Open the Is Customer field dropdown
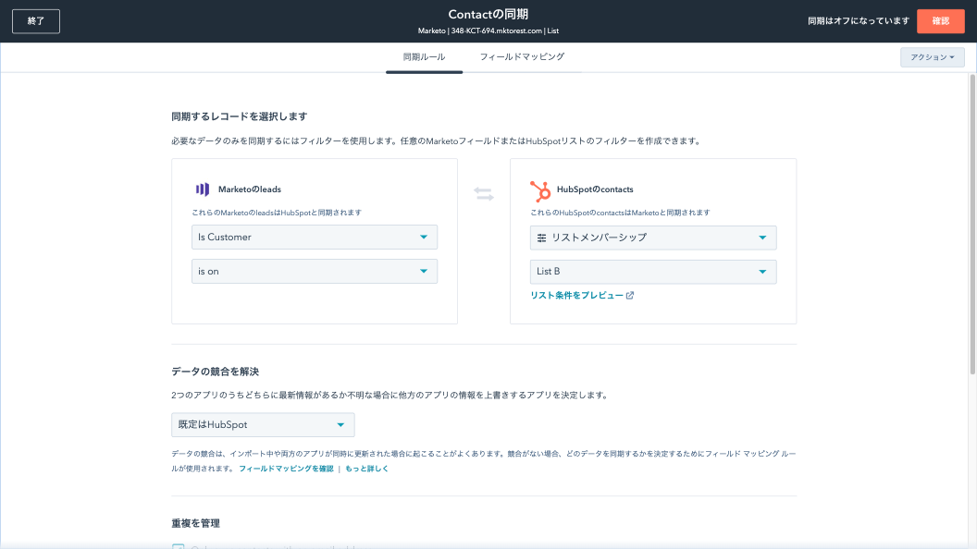Viewport: 977px width, 549px height. (x=314, y=238)
